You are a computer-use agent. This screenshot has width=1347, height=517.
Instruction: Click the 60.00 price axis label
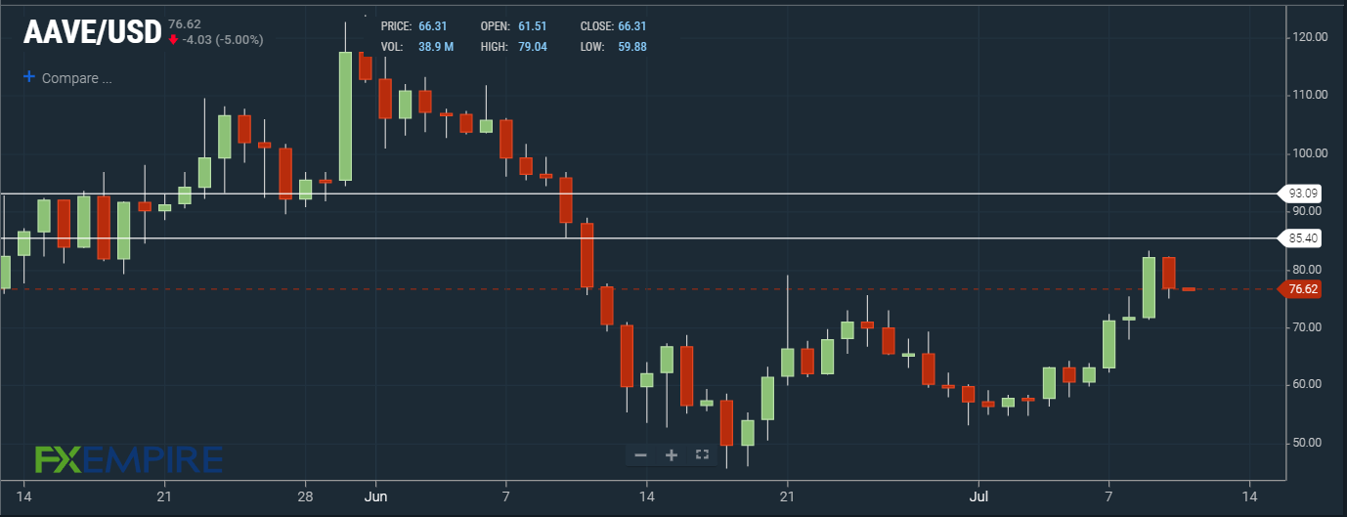pyautogui.click(x=1307, y=384)
